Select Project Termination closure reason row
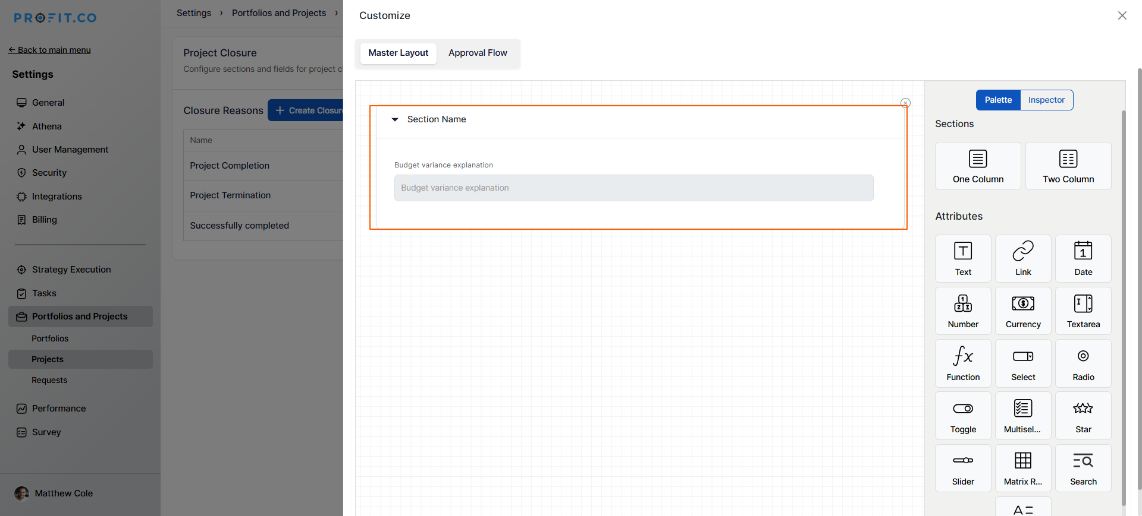 pyautogui.click(x=263, y=195)
